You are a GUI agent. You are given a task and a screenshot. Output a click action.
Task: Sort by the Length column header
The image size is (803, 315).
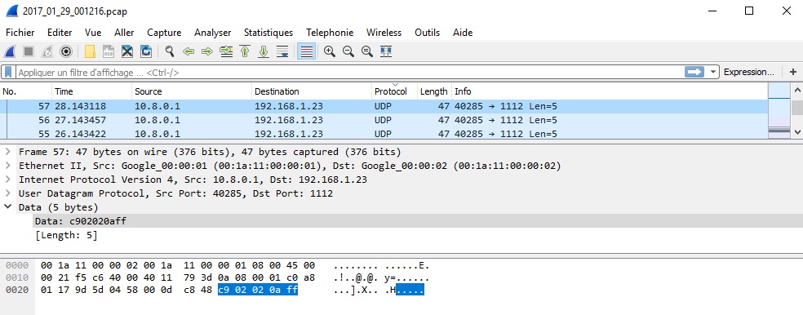pos(434,91)
